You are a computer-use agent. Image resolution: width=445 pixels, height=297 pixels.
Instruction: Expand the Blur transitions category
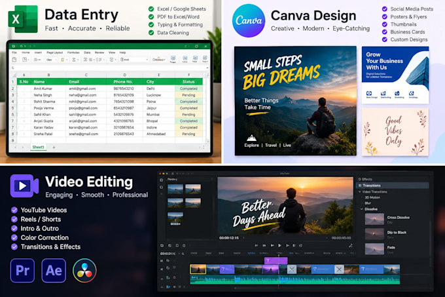point(368,203)
